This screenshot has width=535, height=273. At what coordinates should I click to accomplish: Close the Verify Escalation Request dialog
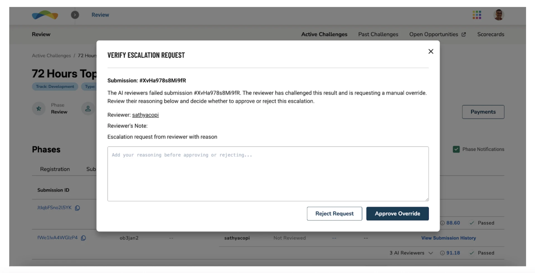[x=431, y=51]
